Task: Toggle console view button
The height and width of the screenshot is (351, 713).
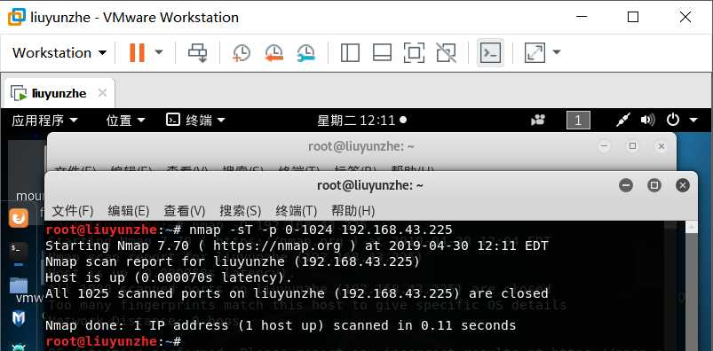Action: pyautogui.click(x=491, y=52)
